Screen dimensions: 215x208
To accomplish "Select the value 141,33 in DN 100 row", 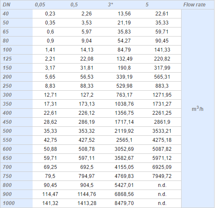I will click(162, 50).
